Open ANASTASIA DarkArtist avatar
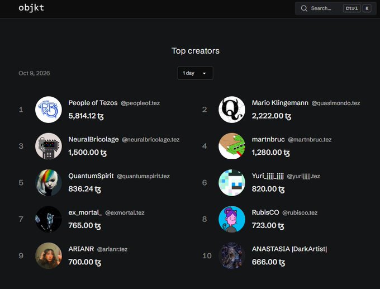The image size is (380, 289). click(232, 256)
